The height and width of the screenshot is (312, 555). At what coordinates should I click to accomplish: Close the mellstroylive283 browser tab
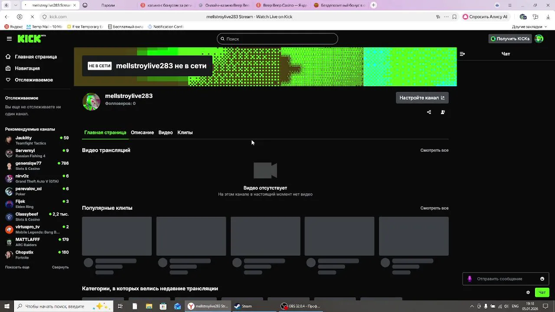pyautogui.click(x=75, y=5)
